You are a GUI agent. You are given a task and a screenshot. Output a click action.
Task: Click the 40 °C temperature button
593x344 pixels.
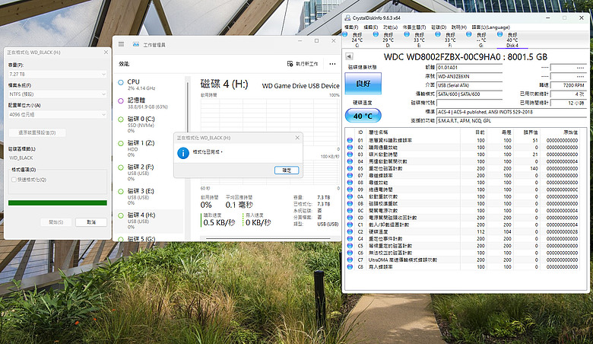(363, 116)
